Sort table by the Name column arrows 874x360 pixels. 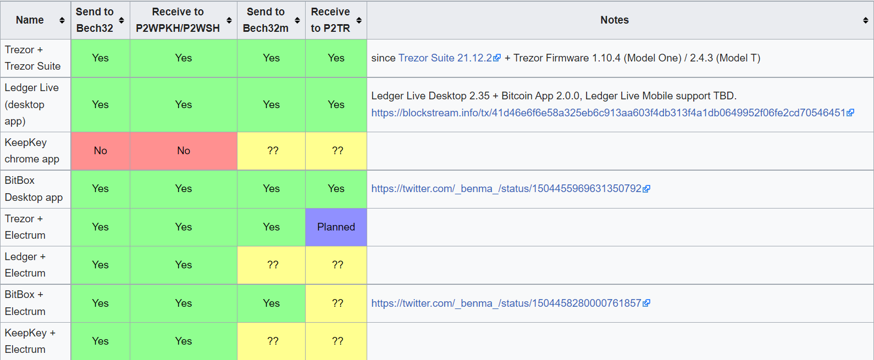click(x=62, y=20)
